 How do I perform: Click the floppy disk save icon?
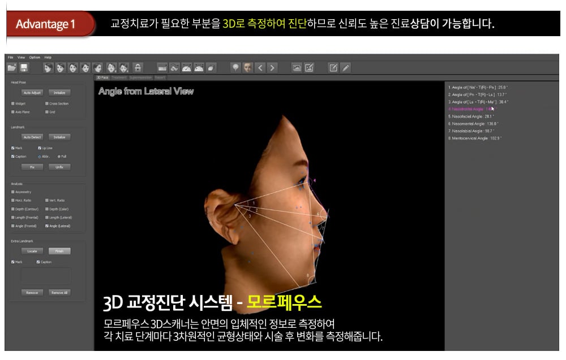(24, 68)
